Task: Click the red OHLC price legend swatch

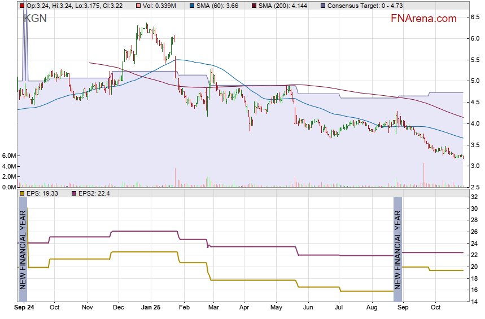Action: 21,6
